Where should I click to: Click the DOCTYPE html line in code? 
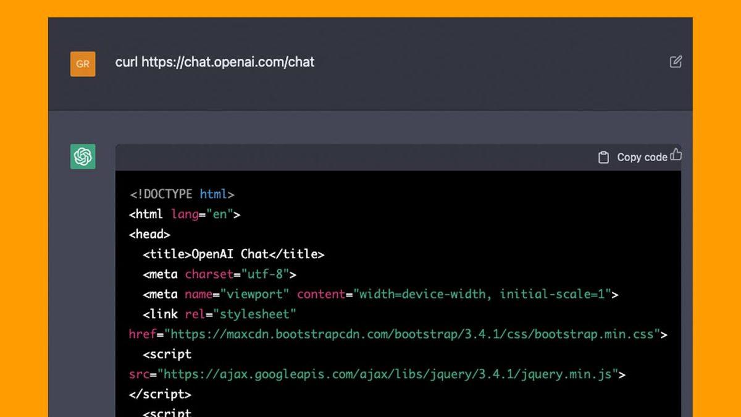182,194
